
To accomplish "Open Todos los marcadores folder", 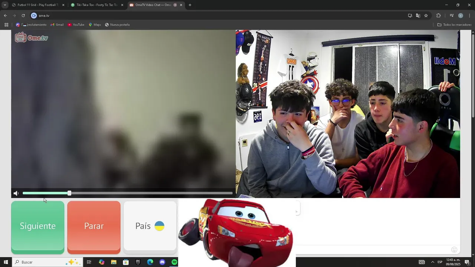I will [x=454, y=25].
